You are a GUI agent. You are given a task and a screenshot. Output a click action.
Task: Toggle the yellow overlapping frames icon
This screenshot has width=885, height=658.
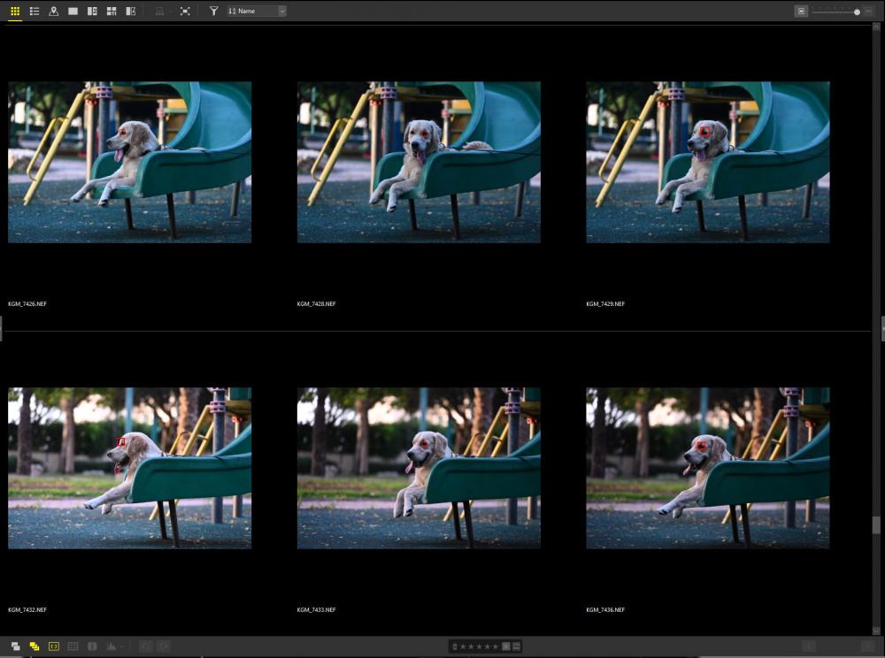[x=35, y=647]
